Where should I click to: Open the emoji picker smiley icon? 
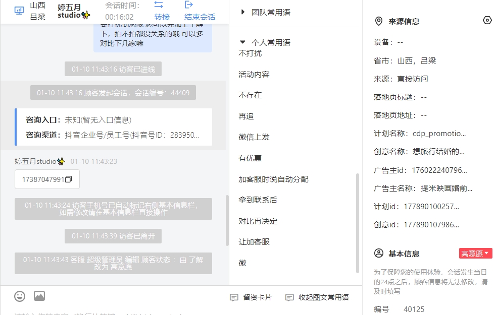(x=20, y=296)
